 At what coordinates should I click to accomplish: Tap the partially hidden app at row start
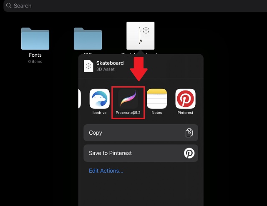(x=79, y=99)
